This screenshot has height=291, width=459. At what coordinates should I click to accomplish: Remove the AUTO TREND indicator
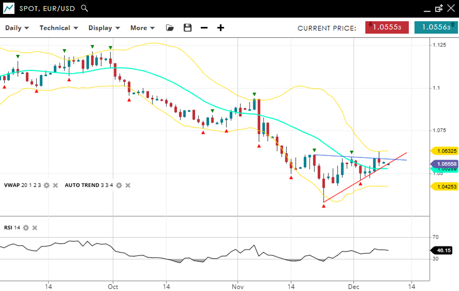click(x=128, y=185)
